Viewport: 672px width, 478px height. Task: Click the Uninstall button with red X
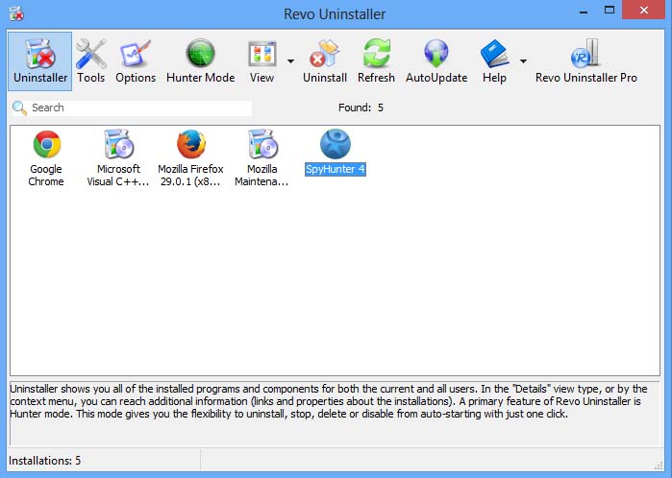click(325, 61)
